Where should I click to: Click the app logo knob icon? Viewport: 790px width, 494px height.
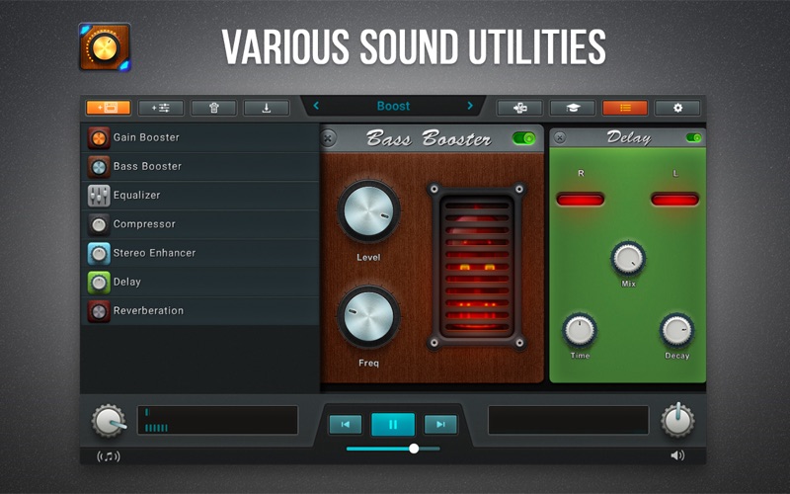(105, 46)
